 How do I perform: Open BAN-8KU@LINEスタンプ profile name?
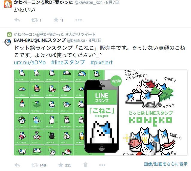pos(40,40)
